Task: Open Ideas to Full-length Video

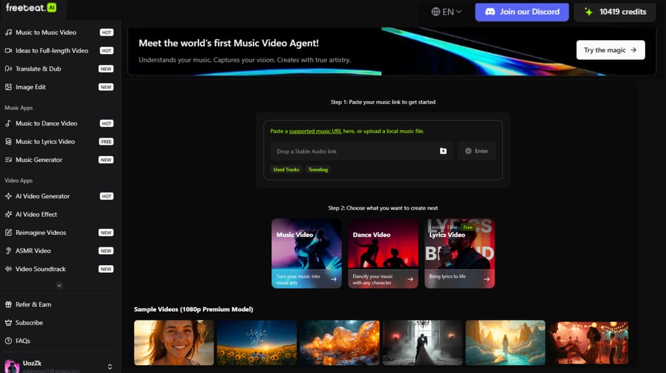Action: click(59, 51)
